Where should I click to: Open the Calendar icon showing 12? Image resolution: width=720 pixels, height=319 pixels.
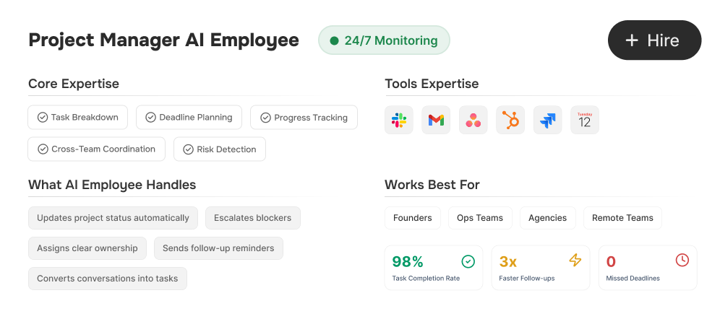tap(585, 121)
